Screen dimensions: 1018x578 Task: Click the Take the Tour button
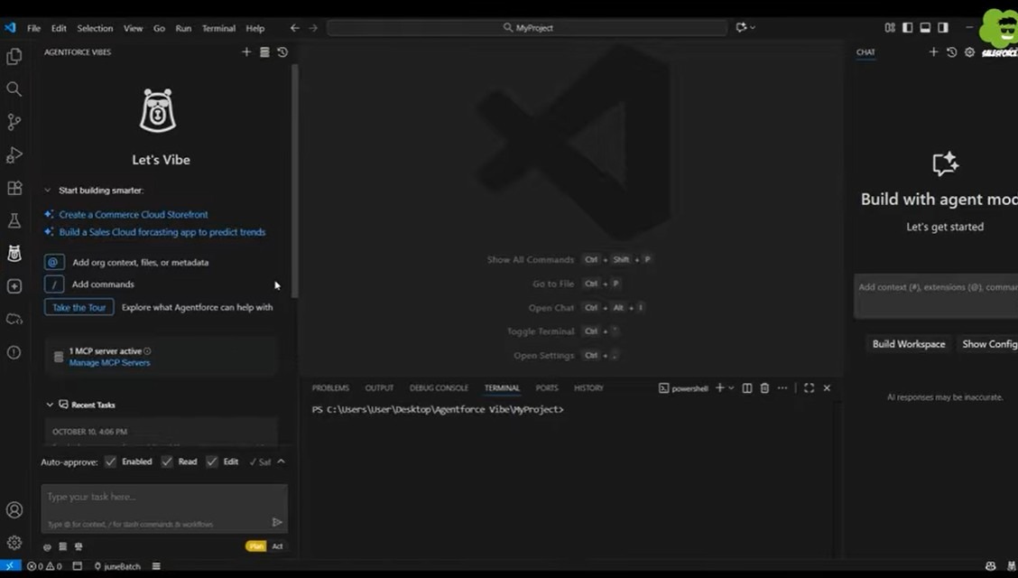[x=79, y=307]
